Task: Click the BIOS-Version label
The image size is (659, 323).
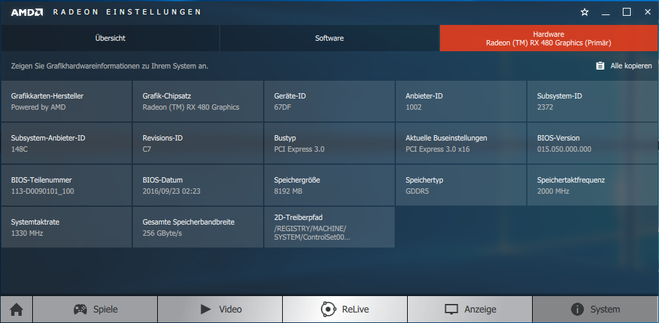Action: (x=558, y=138)
